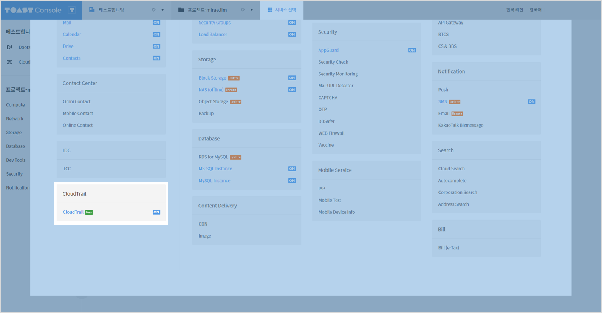Image resolution: width=602 pixels, height=313 pixels.
Task: Toggle the ON badge for Calendar
Action: click(x=156, y=34)
